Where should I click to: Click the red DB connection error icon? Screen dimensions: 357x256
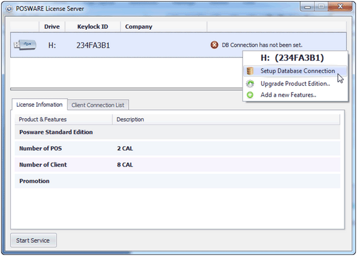pyautogui.click(x=214, y=45)
